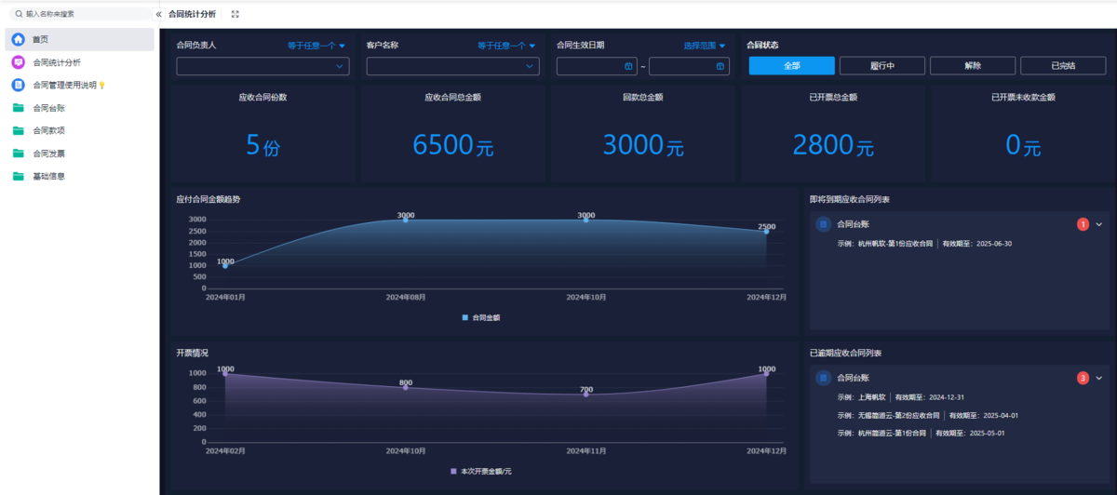Collapse 合同台账 group in 已逾期 list
The height and width of the screenshot is (495, 1117).
click(1099, 378)
